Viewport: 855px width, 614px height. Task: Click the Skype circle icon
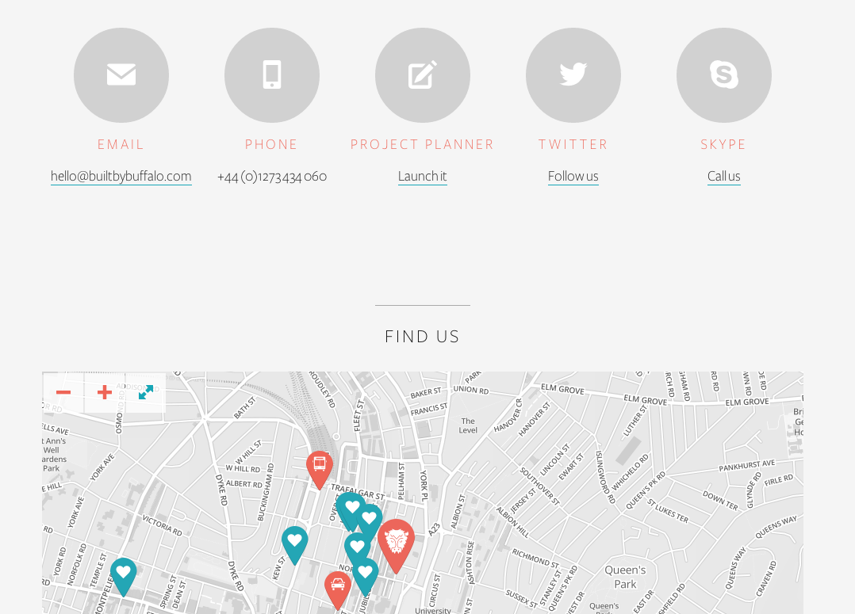click(x=724, y=75)
